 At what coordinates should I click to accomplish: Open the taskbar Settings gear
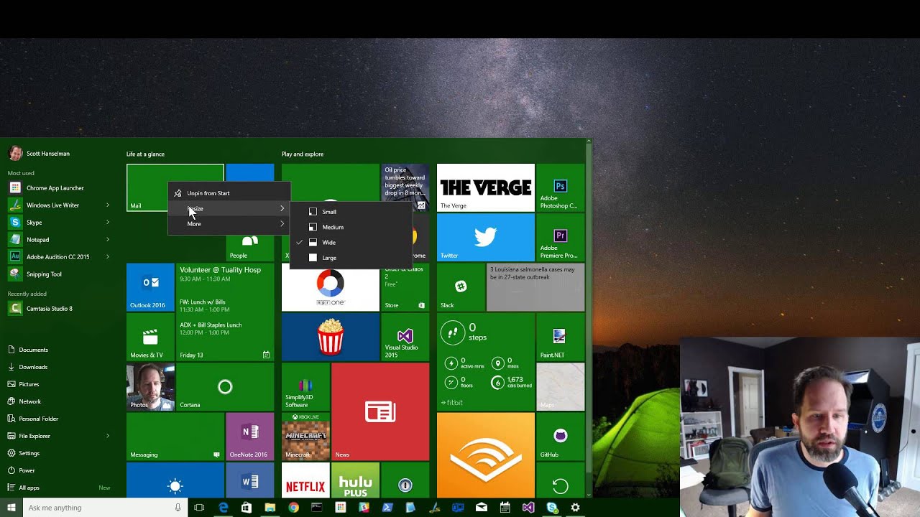coord(575,508)
